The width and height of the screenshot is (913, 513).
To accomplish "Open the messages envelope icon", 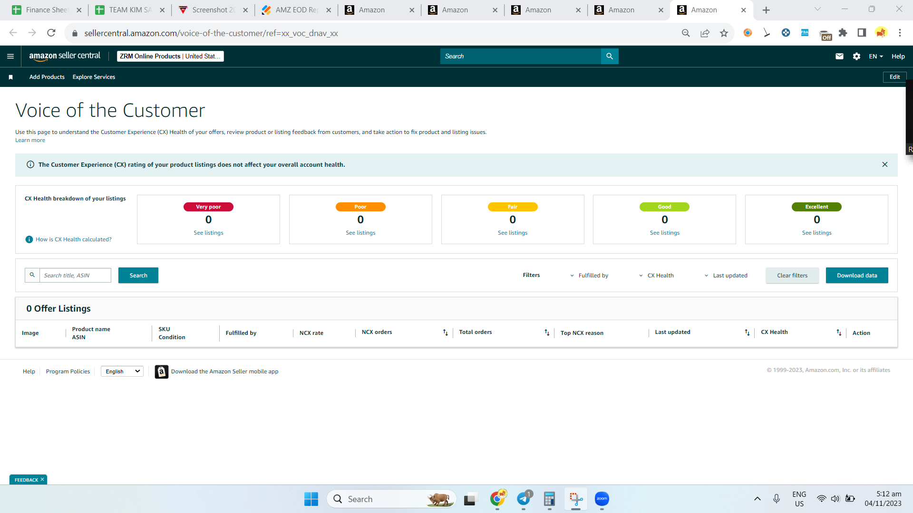I will (839, 56).
